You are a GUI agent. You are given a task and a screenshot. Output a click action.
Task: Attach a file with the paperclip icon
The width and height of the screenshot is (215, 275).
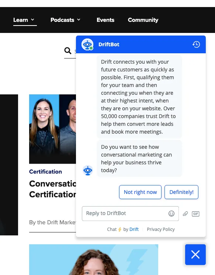(185, 214)
